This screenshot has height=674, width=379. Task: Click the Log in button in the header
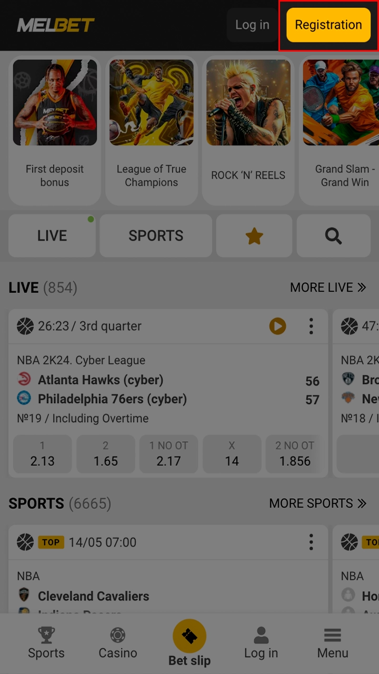tap(252, 25)
